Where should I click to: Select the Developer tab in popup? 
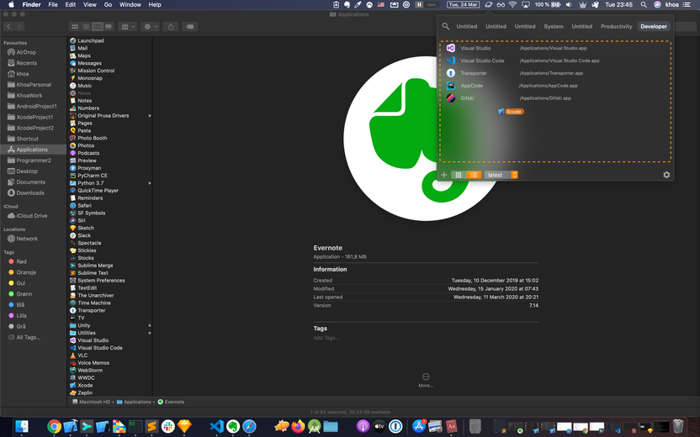[654, 26]
